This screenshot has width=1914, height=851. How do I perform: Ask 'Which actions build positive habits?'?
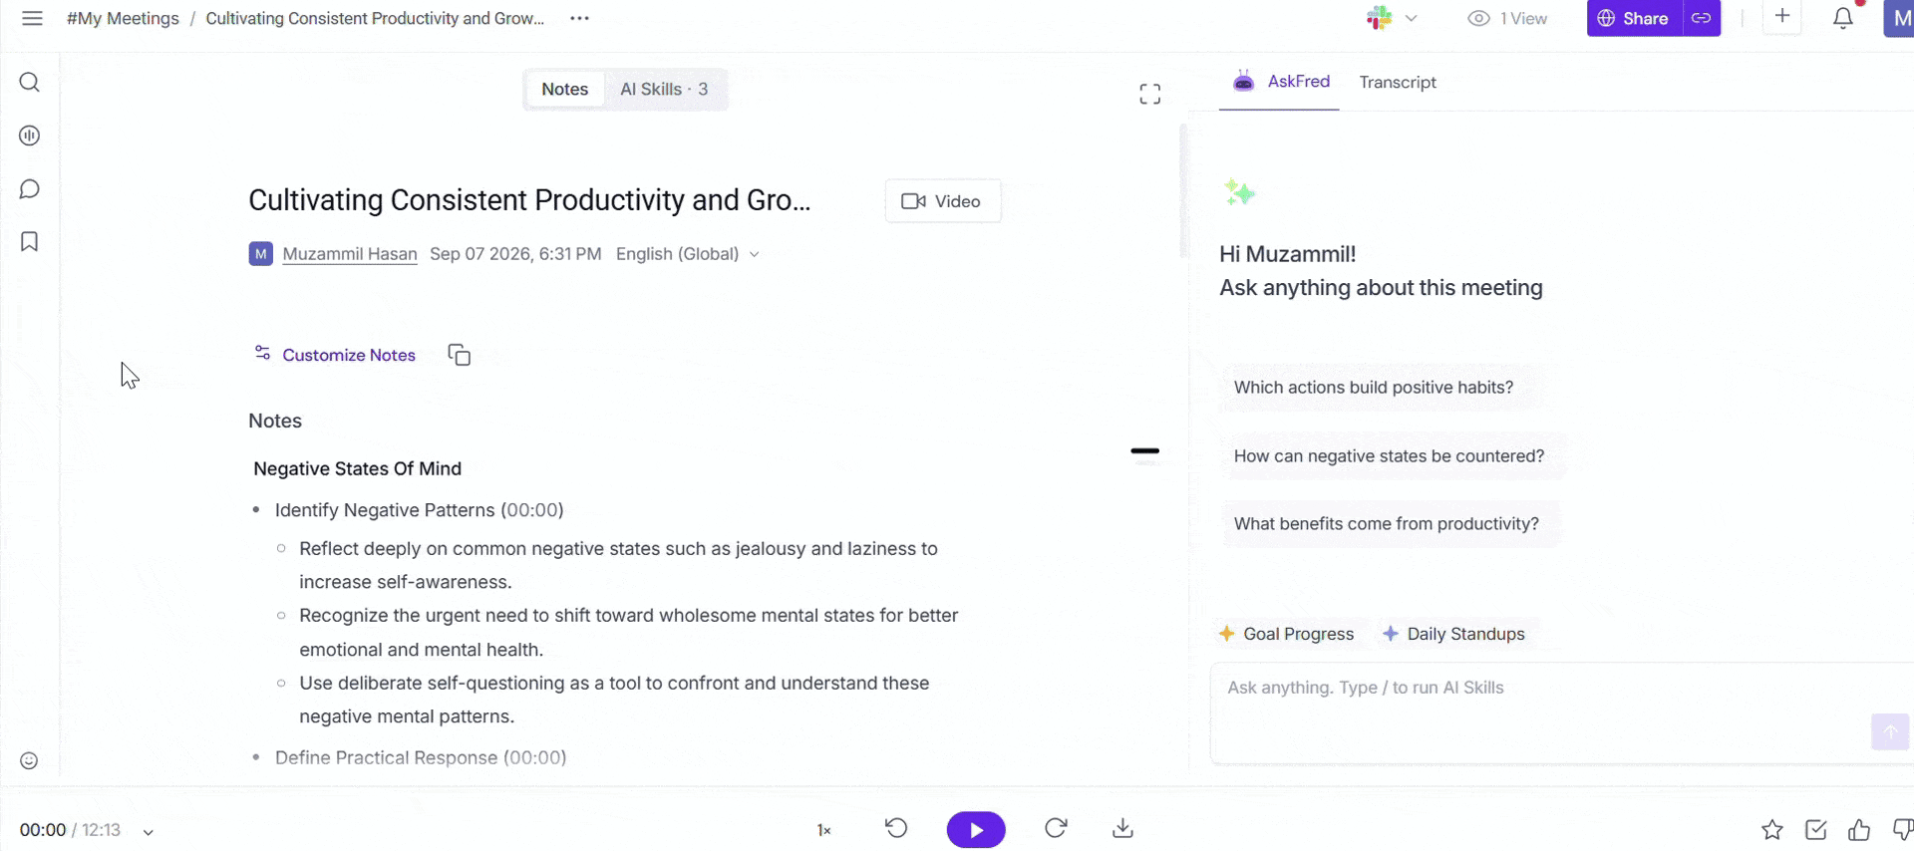pyautogui.click(x=1374, y=388)
